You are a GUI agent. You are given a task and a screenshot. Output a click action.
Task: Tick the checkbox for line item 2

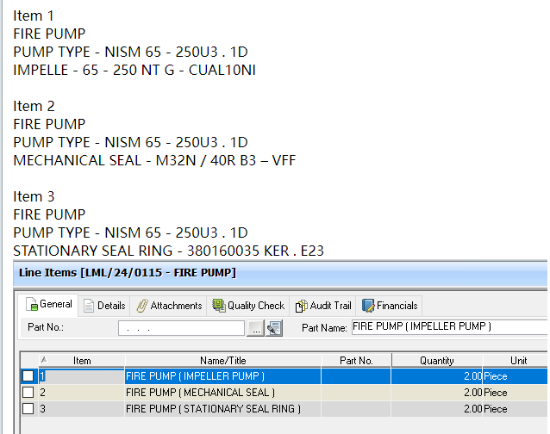pos(28,393)
